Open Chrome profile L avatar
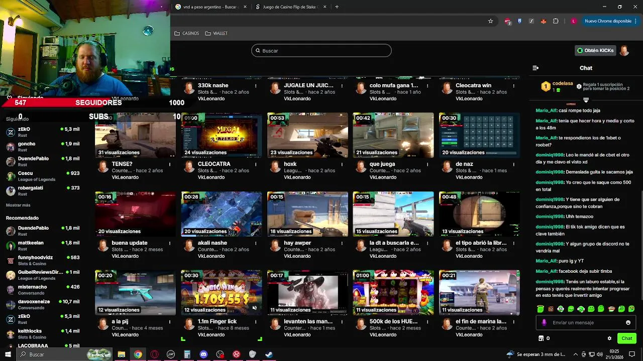The width and height of the screenshot is (643, 361). (573, 21)
